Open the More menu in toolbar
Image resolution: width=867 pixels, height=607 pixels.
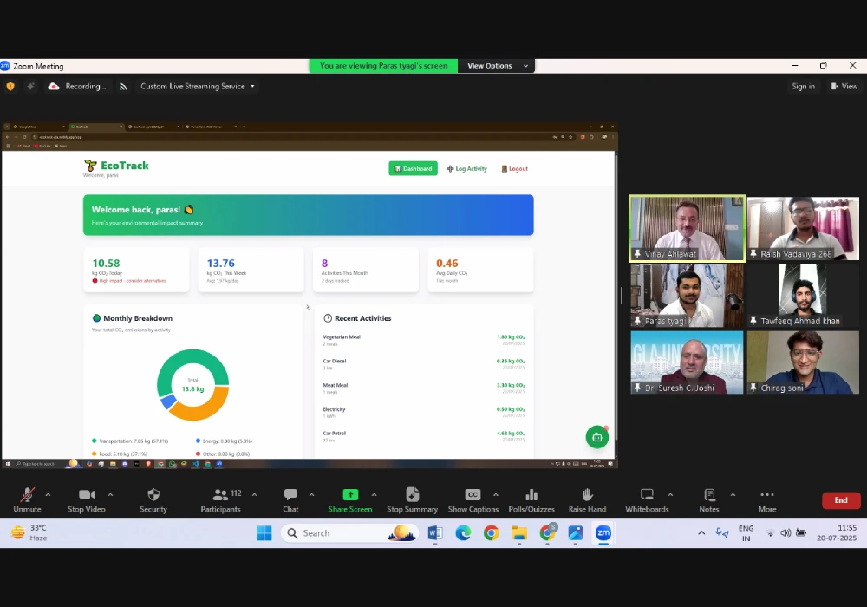coord(766,495)
